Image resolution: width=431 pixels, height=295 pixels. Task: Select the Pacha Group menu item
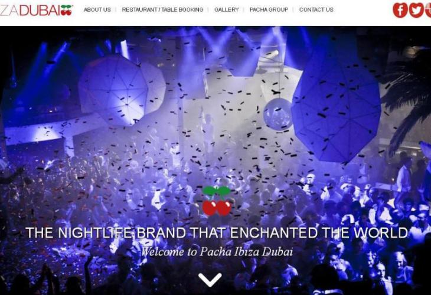(x=269, y=9)
